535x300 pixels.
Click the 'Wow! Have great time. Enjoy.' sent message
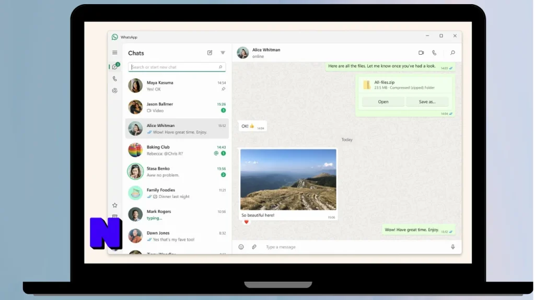418,230
